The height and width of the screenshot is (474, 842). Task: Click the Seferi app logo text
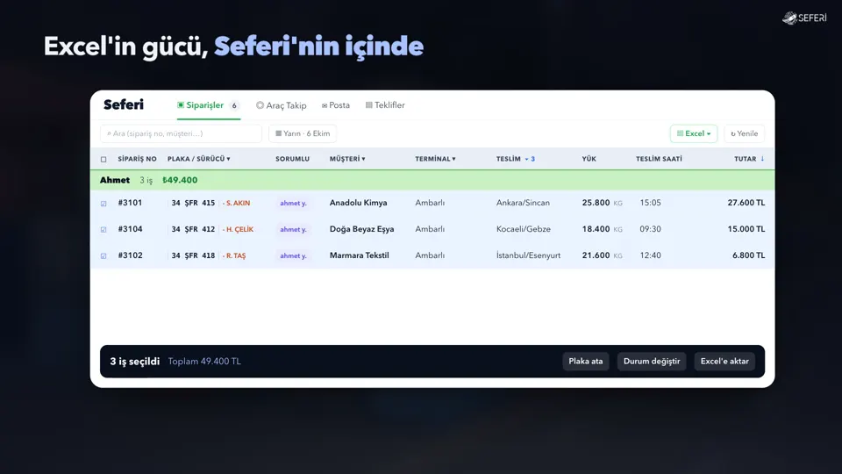[124, 104]
